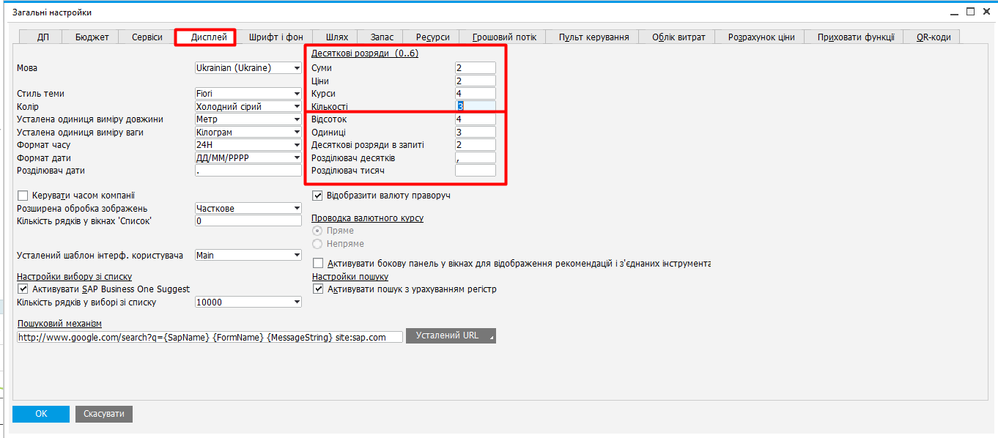Select the Непряме radio button

pos(317,244)
